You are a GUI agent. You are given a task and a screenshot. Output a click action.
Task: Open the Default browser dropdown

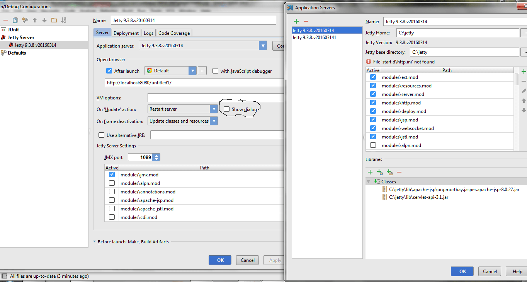(193, 71)
